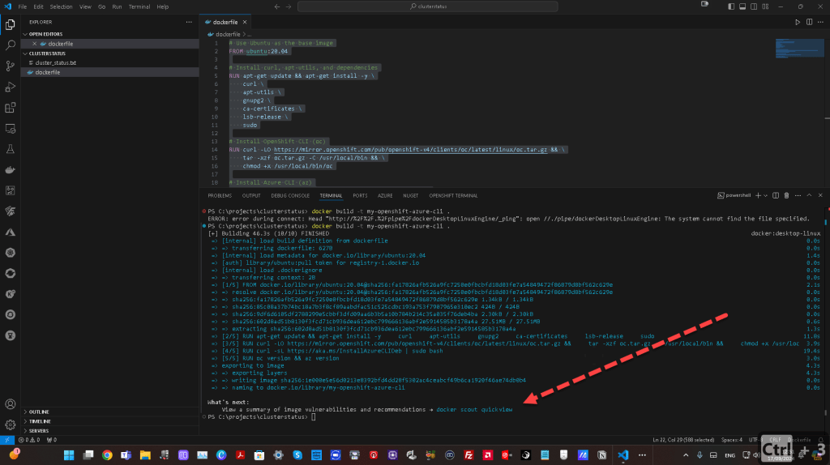Open the Docker whale view
This screenshot has width=830, height=465.
(10, 170)
